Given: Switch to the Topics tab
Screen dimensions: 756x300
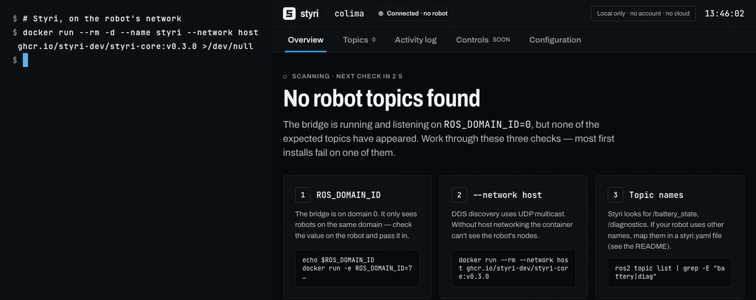Looking at the screenshot, I should tap(359, 40).
